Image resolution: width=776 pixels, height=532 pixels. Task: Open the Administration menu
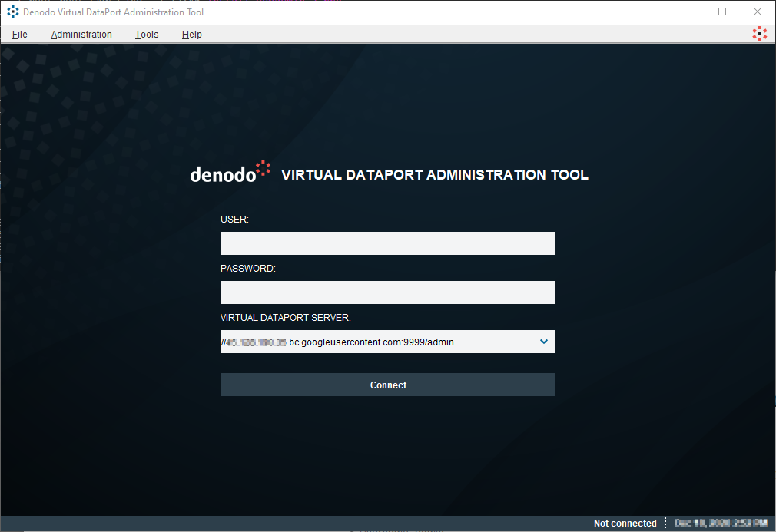pos(81,34)
